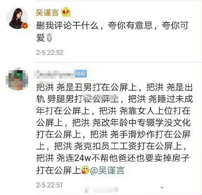Click the 2-5 22:52 timestamp

pyautogui.click(x=50, y=53)
